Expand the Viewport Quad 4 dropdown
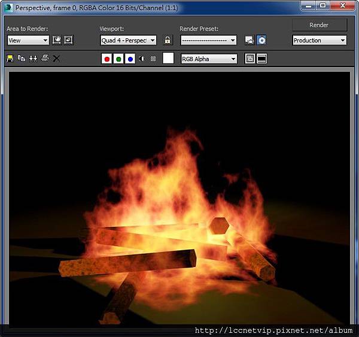Screen dimensions: 359x337 pos(128,40)
